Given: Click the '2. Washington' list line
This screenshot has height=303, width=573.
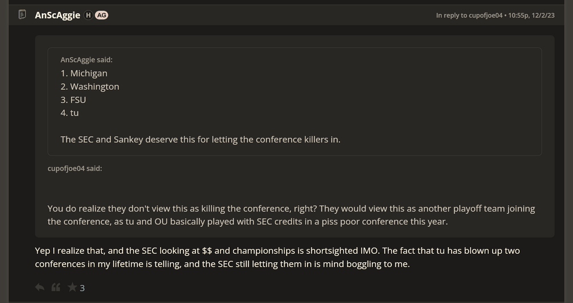Looking at the screenshot, I should coord(90,86).
